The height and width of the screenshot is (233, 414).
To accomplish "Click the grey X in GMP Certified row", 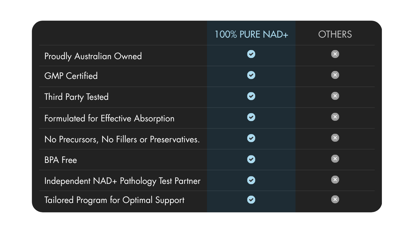I will [335, 75].
